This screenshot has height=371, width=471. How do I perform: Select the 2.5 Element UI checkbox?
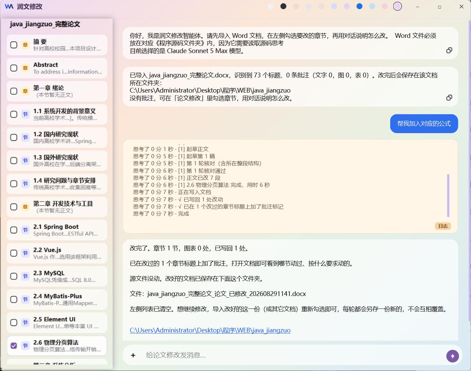(x=14, y=322)
